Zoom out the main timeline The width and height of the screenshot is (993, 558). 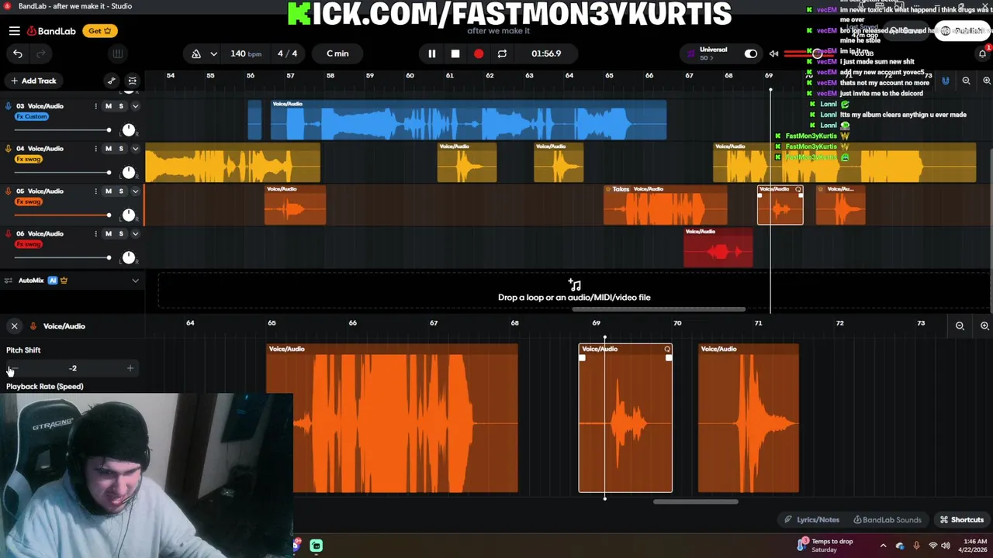966,81
